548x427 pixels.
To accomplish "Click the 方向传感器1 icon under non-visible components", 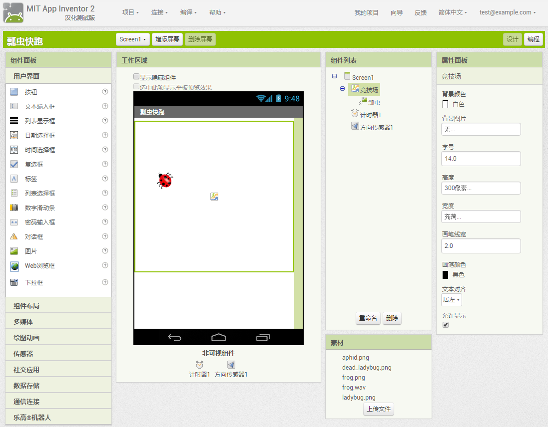I will coord(231,365).
